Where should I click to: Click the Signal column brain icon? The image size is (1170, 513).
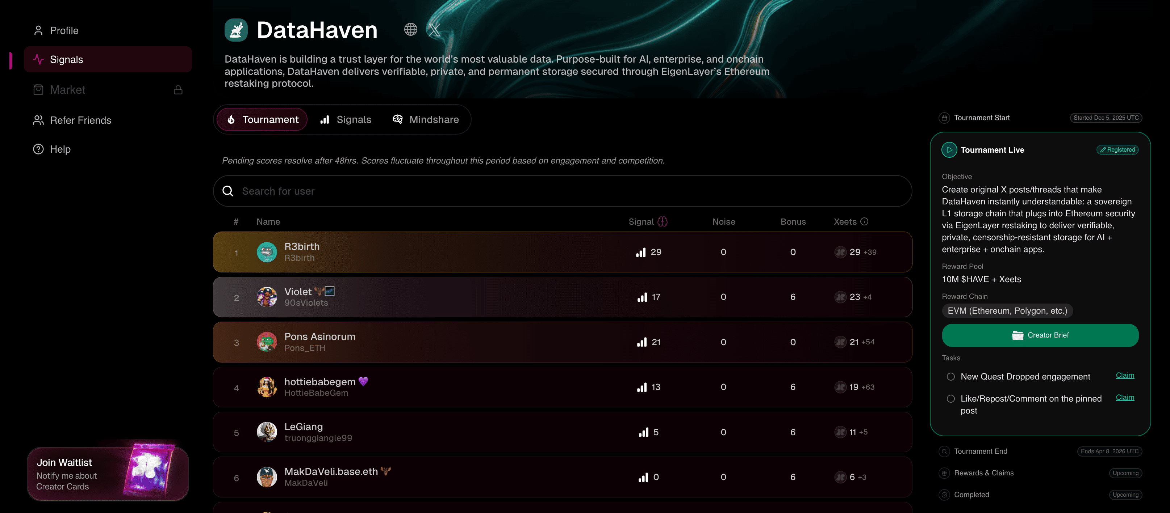coord(663,221)
